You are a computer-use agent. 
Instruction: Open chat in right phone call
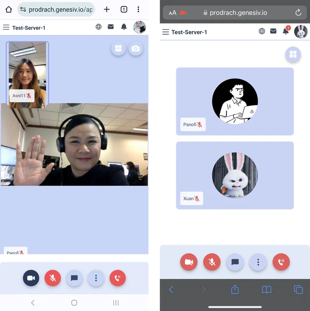click(235, 262)
